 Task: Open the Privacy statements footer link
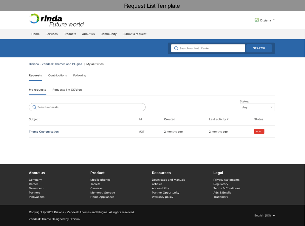coord(226,180)
